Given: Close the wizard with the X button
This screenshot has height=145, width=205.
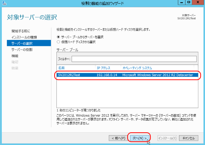Looking at the screenshot, I should (x=198, y=3).
